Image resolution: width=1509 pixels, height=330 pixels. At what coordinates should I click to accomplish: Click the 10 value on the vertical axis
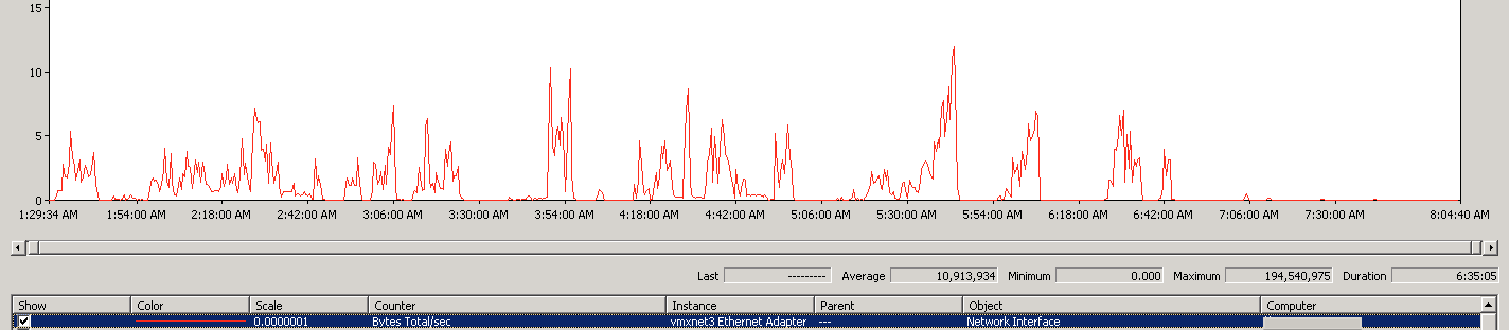tap(35, 73)
